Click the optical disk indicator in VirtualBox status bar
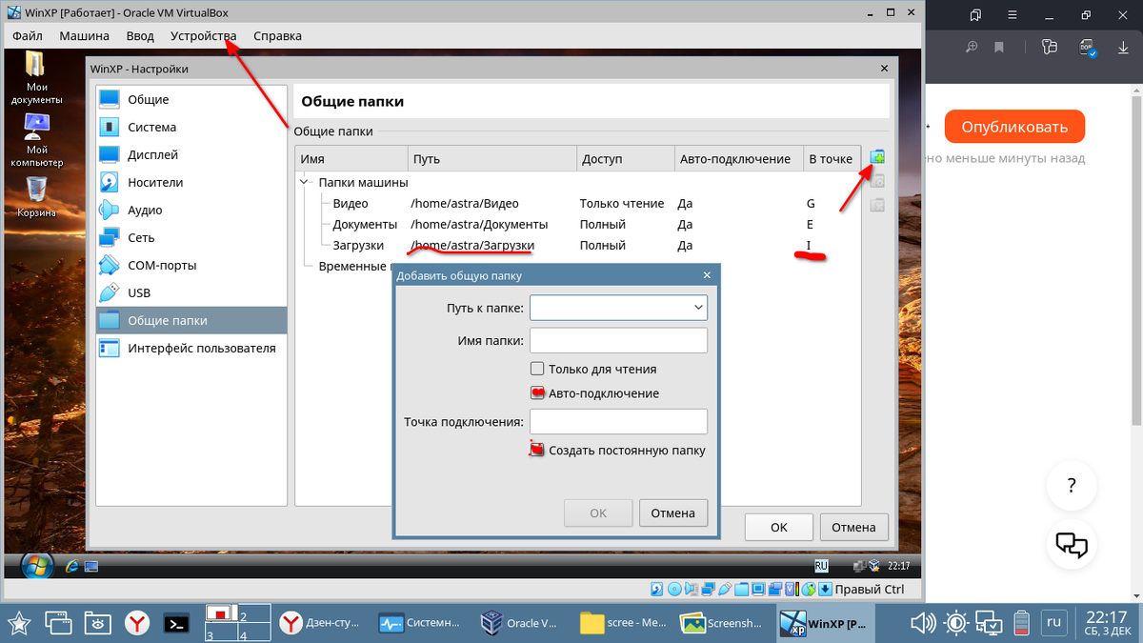Image resolution: width=1143 pixels, height=643 pixels. pos(674,589)
